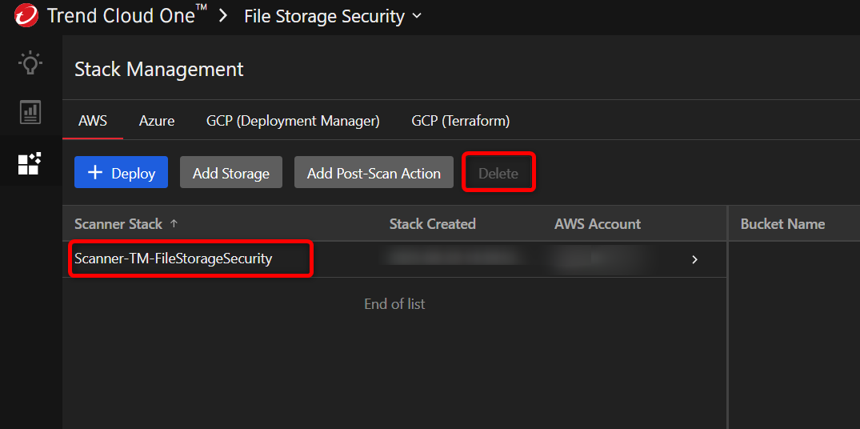Switch to the Azure tab
Image resolution: width=860 pixels, height=429 pixels.
[157, 121]
